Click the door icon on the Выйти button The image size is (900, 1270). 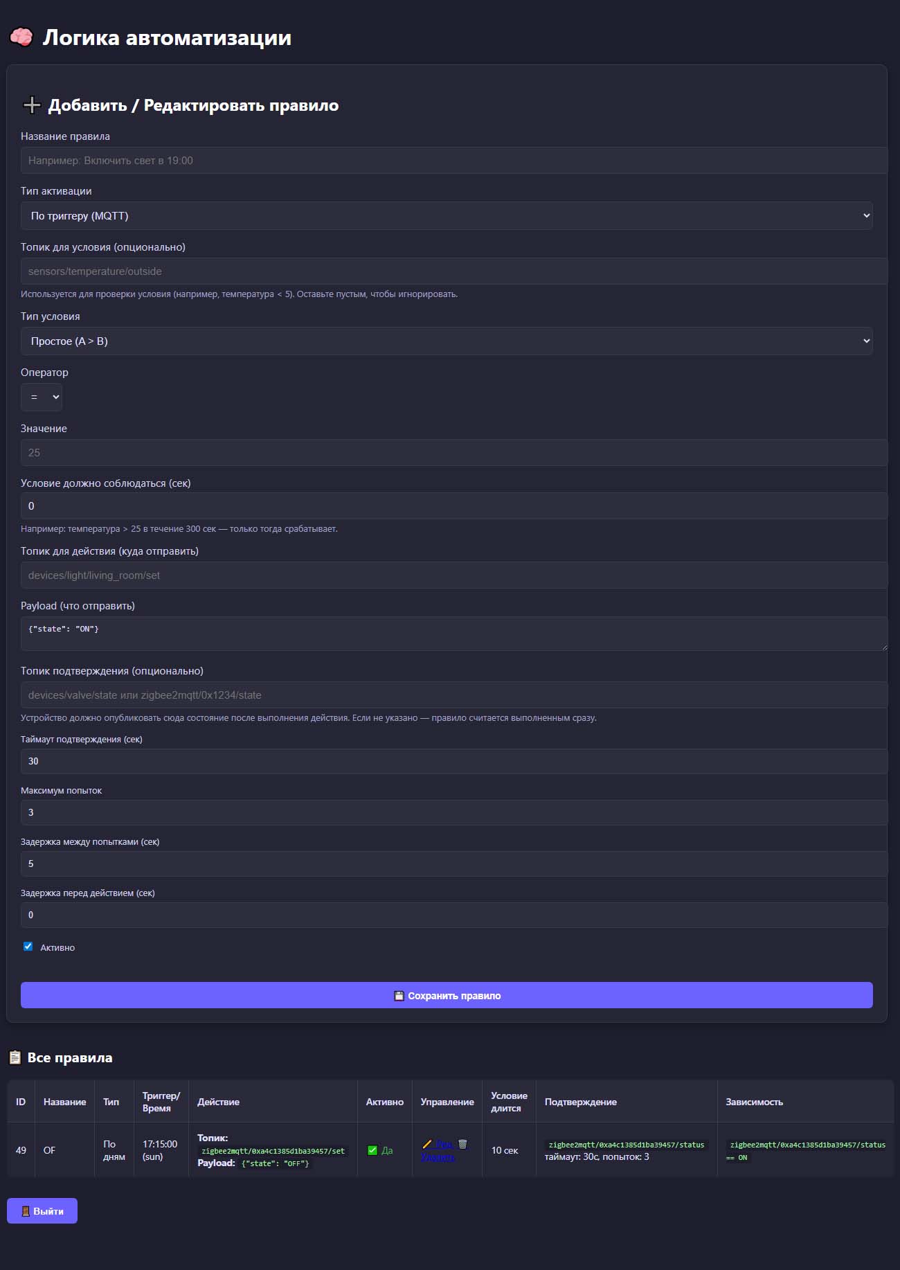coord(26,1211)
